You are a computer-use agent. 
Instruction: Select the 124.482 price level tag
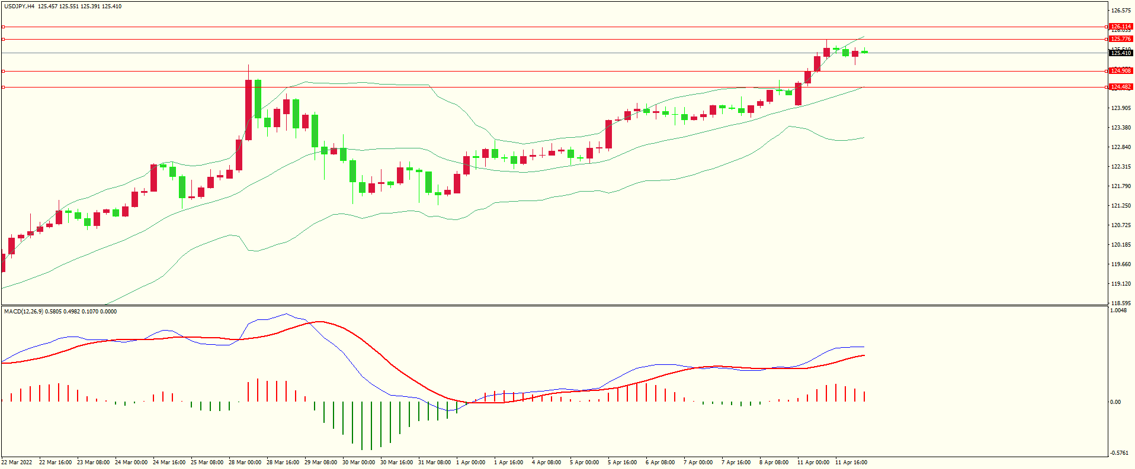pos(1120,87)
